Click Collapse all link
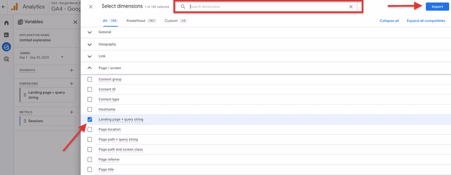 [x=389, y=20]
